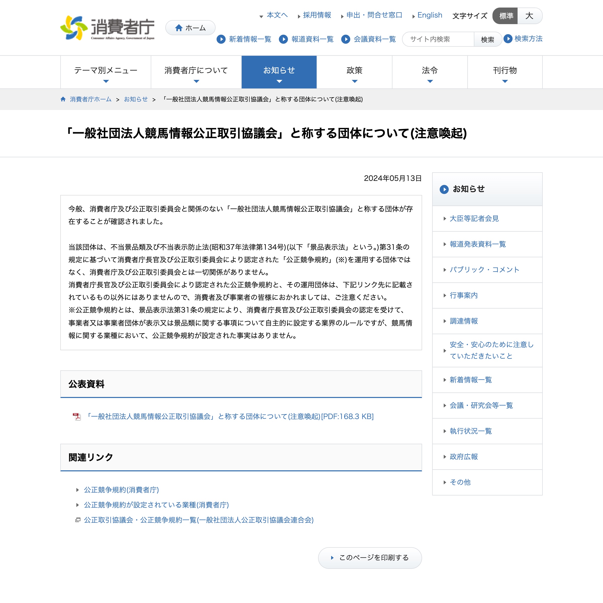This screenshot has height=603, width=603.
Task: Open 会議資料一覧 link
Action: tap(375, 39)
